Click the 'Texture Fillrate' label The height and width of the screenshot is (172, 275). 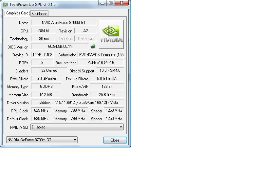[x=77, y=79]
